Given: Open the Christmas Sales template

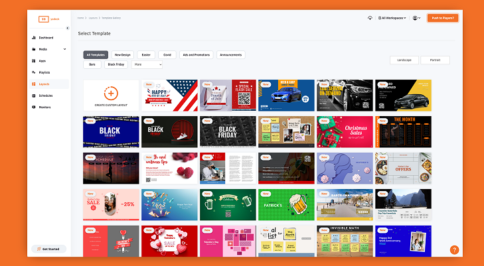Looking at the screenshot, I should tap(345, 132).
